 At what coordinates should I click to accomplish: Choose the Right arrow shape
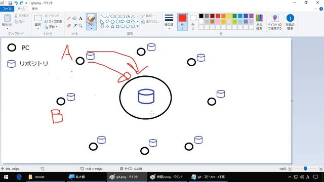(x=123, y=21)
